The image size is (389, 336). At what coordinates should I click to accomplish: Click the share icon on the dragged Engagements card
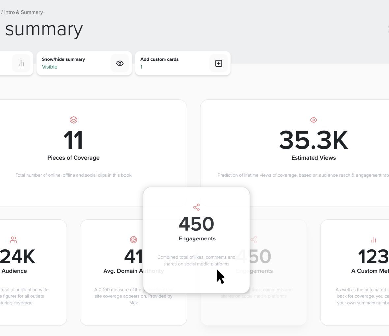tap(196, 207)
